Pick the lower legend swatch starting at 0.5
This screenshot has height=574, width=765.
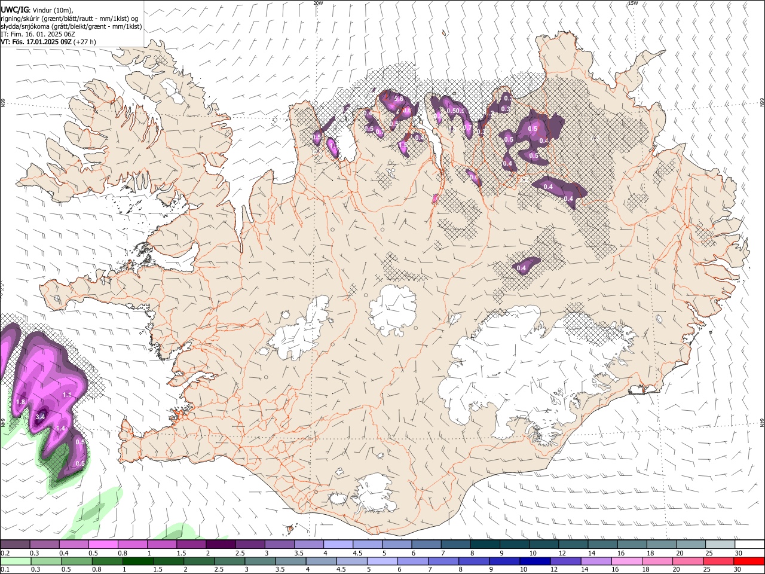point(76,561)
